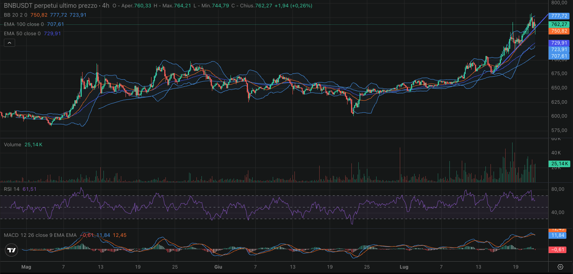Open chart settings gear icon
The image size is (573, 274).
560,267
